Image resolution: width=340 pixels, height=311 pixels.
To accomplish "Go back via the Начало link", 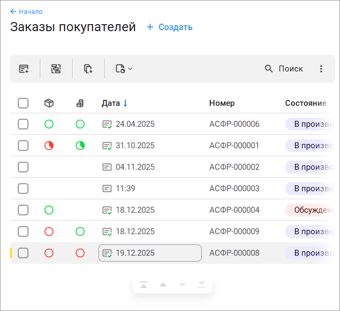I will pyautogui.click(x=26, y=11).
